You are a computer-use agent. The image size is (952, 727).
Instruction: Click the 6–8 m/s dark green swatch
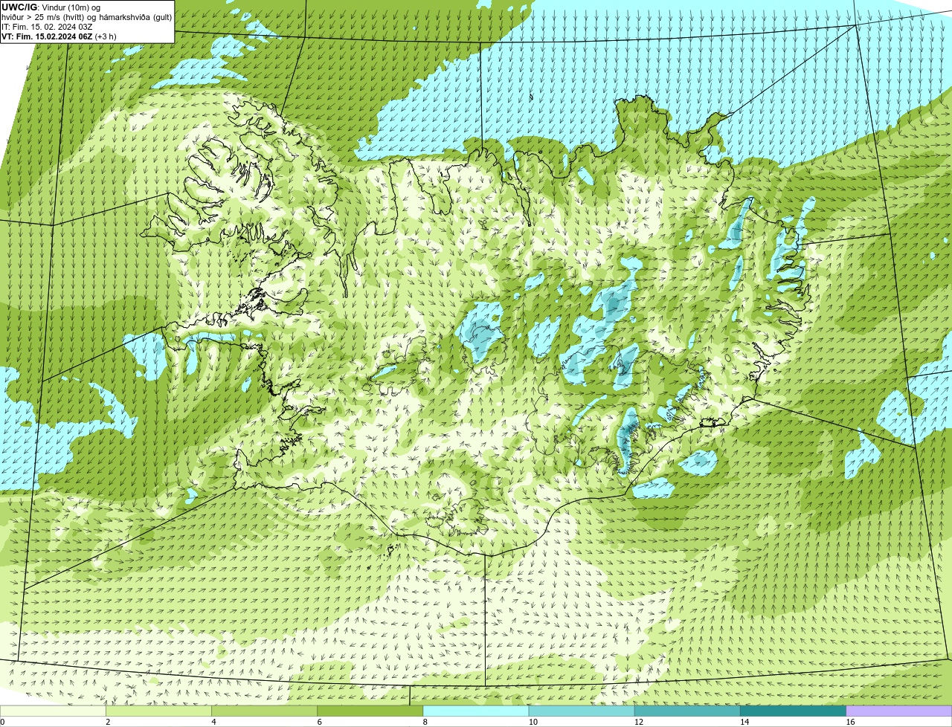pyautogui.click(x=370, y=711)
